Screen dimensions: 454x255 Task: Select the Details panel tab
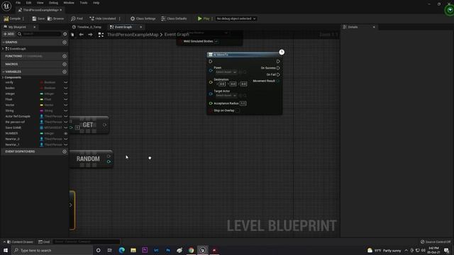[x=353, y=27]
